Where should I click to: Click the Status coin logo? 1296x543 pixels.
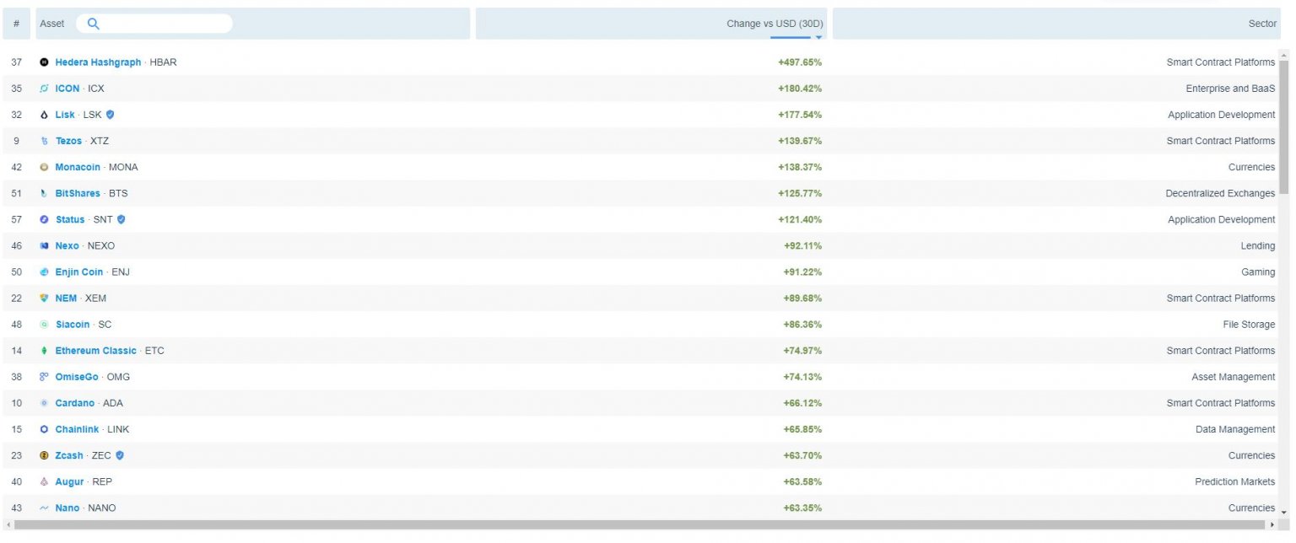pyautogui.click(x=45, y=219)
